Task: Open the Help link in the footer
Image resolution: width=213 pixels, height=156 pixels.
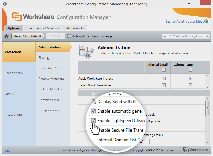Action: (x=7, y=150)
